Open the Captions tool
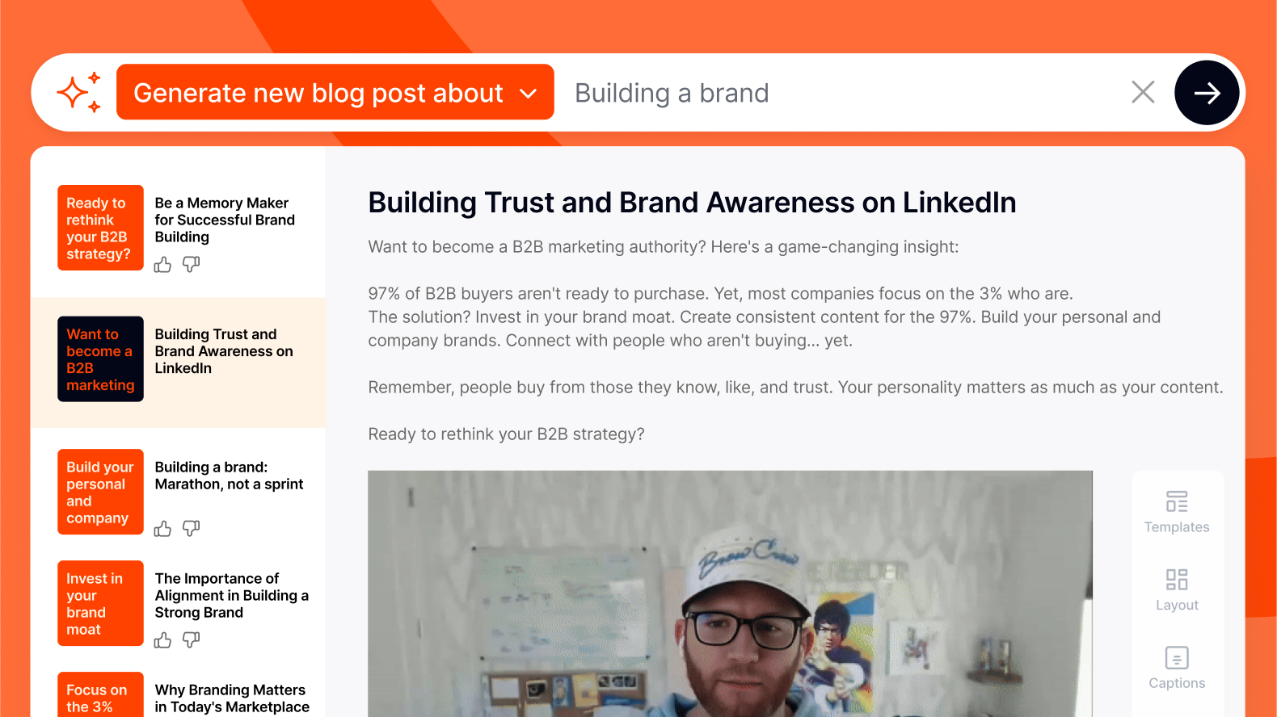The height and width of the screenshot is (717, 1277). point(1176,669)
